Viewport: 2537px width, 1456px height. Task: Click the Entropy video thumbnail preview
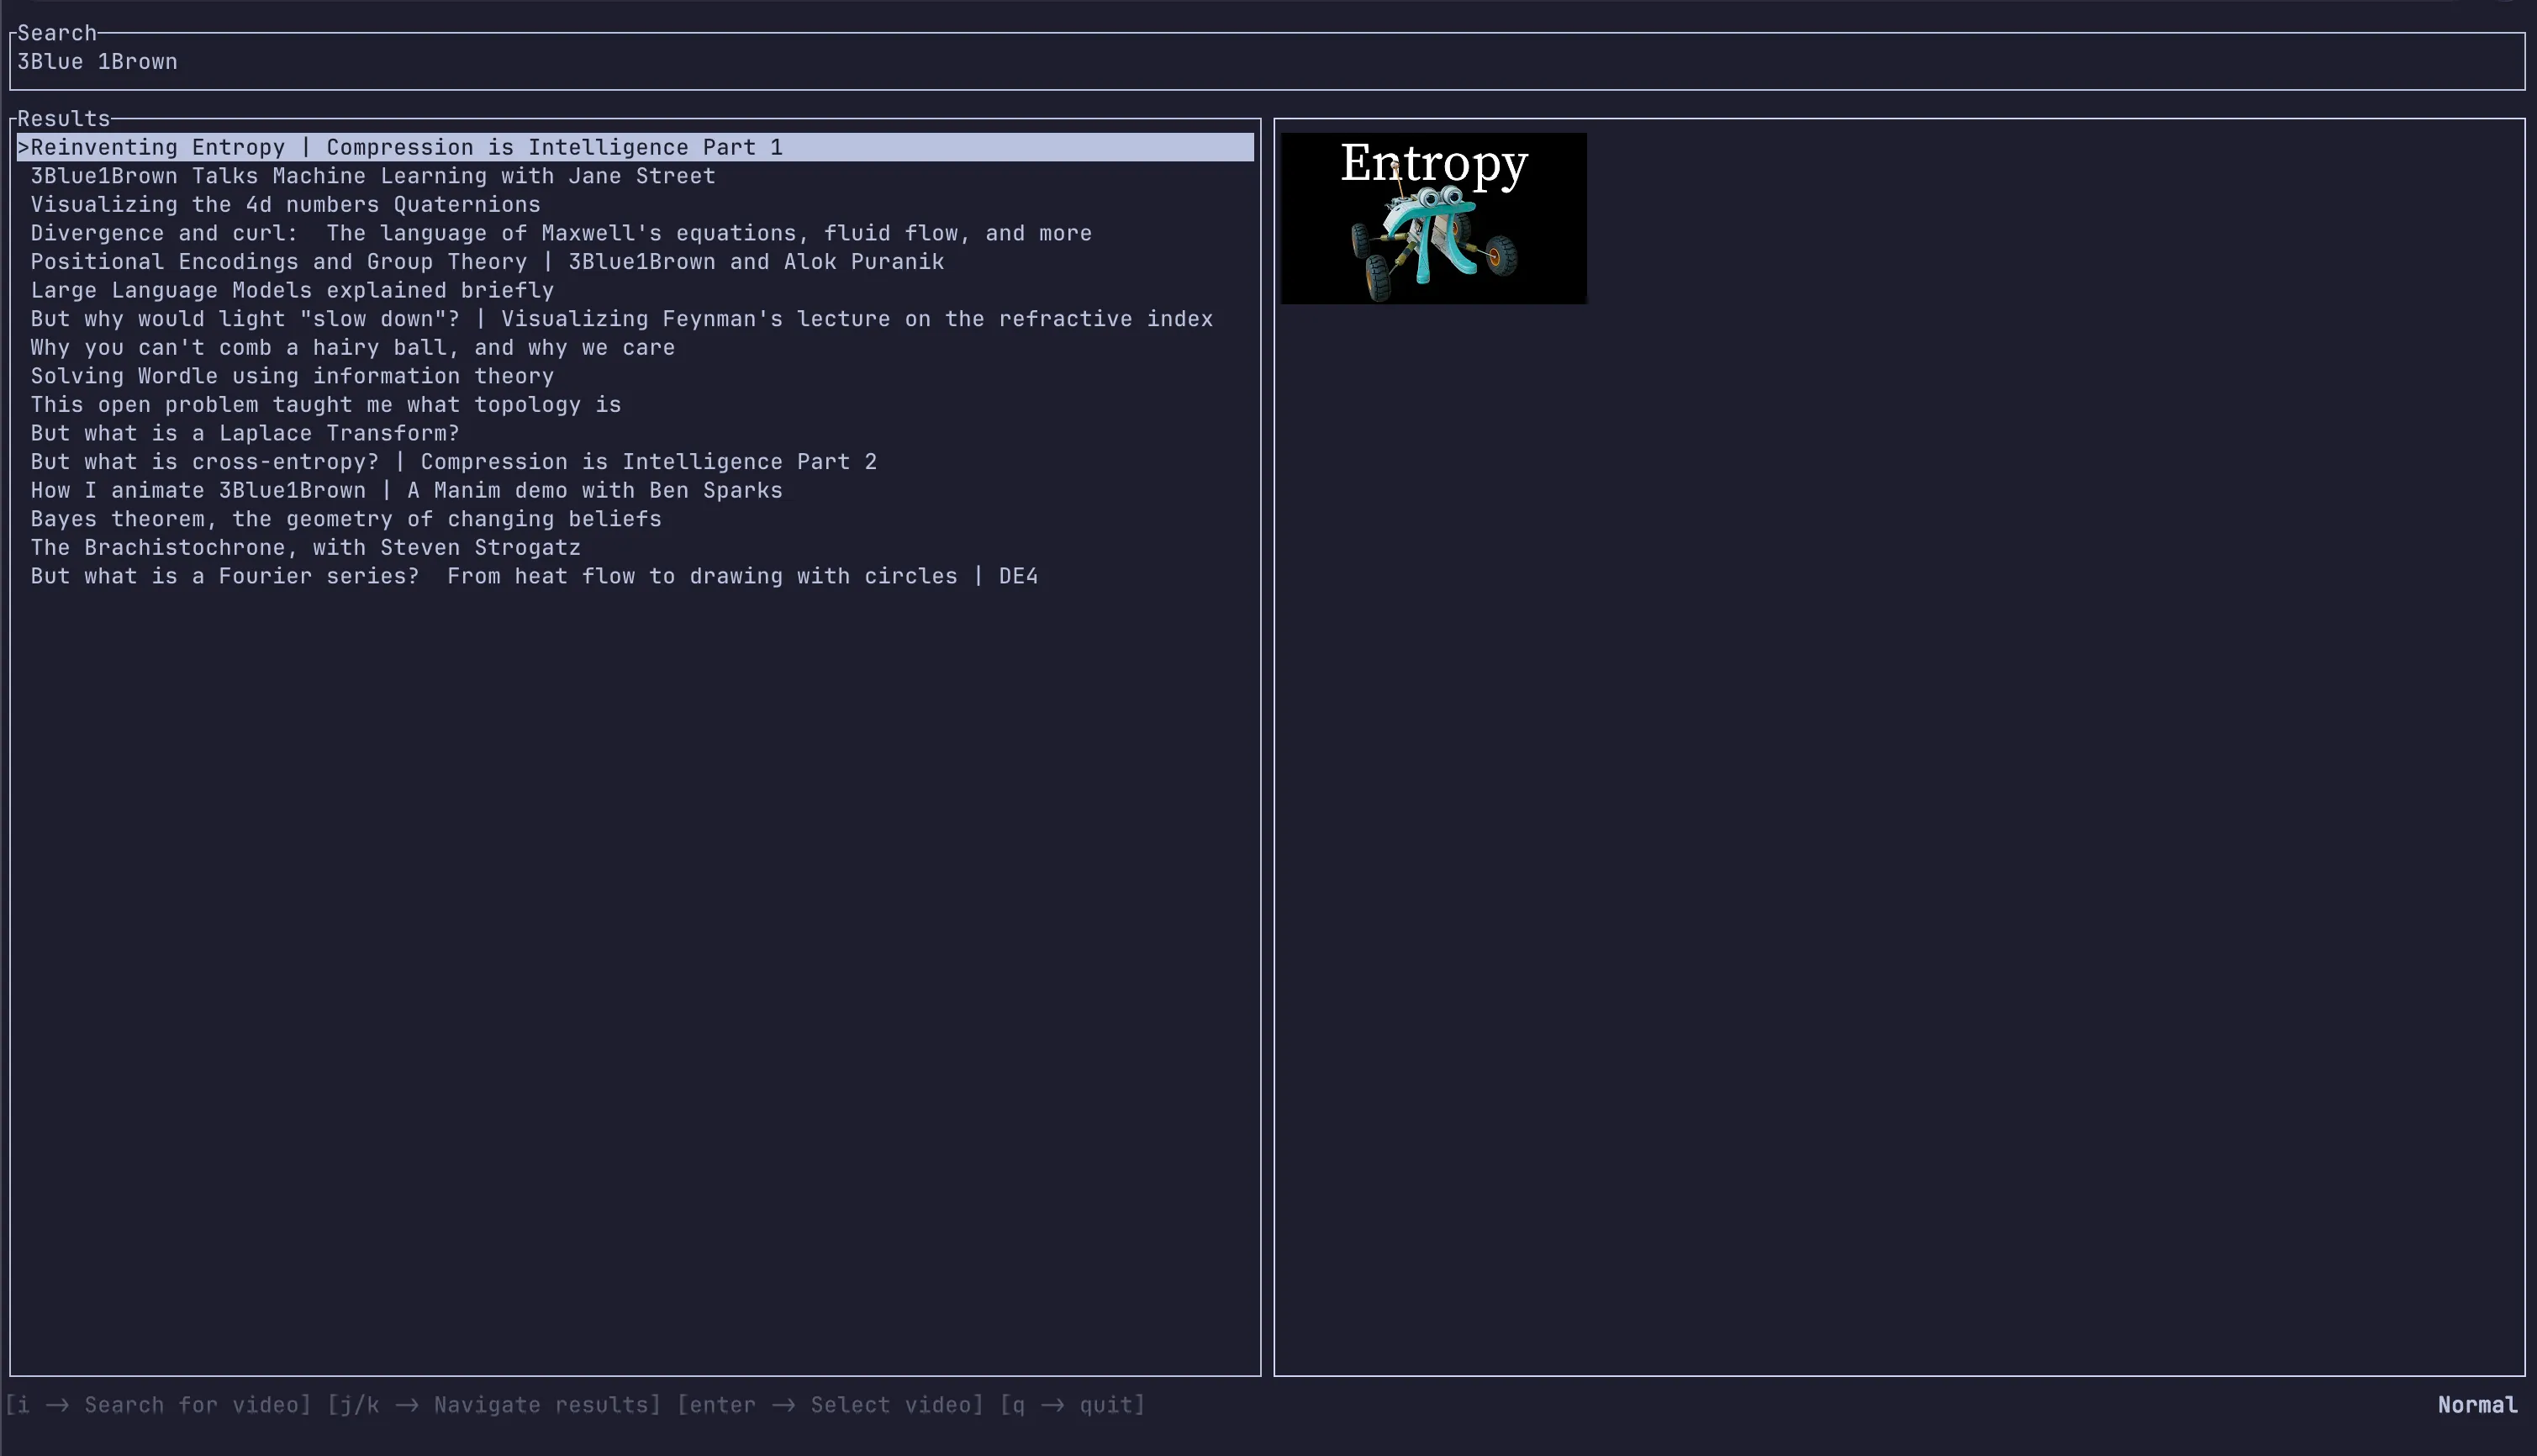(x=1433, y=218)
